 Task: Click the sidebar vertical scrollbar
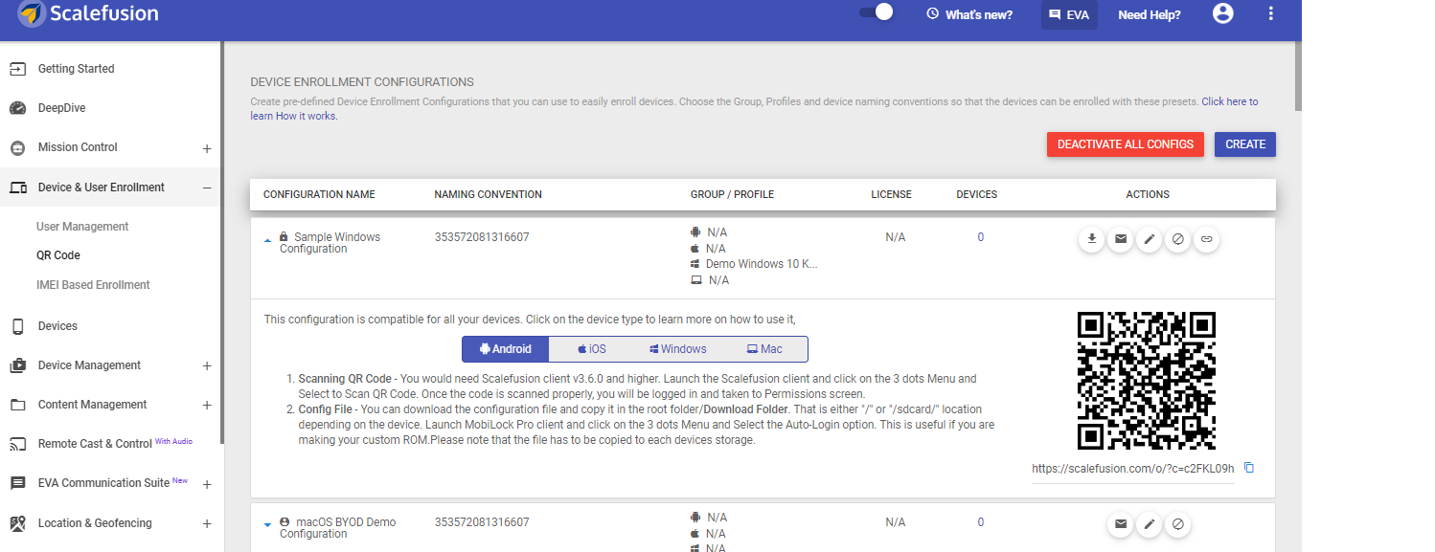[x=221, y=242]
